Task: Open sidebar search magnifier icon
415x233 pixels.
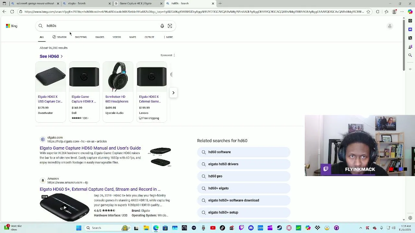Action: [x=410, y=55]
